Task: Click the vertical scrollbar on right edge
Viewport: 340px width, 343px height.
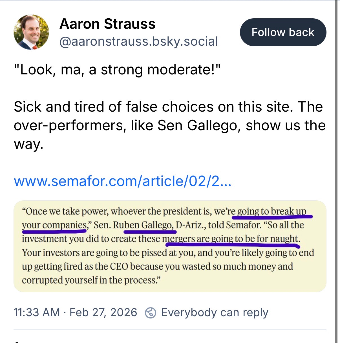Action: (336, 169)
